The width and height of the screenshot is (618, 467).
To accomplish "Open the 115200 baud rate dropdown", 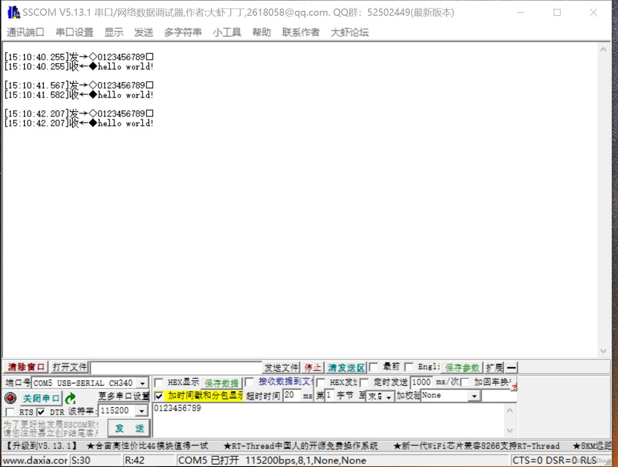I will coord(142,411).
